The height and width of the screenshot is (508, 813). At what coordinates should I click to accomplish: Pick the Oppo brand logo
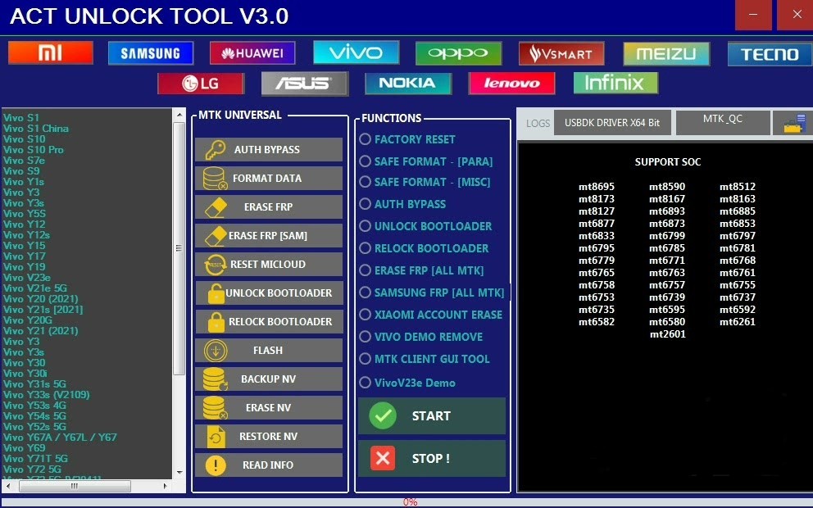click(458, 53)
